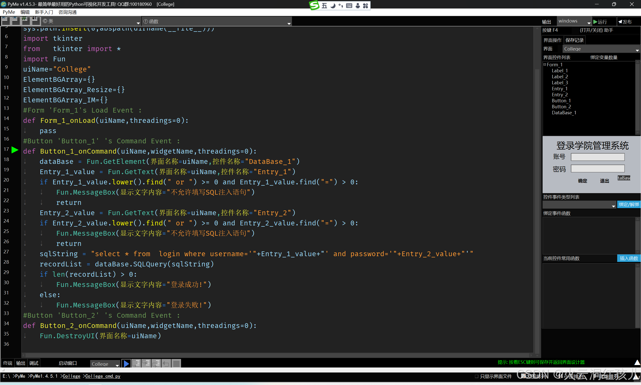Open the 新手入门 menu
Viewport: 641px width, 385px height.
tap(44, 12)
